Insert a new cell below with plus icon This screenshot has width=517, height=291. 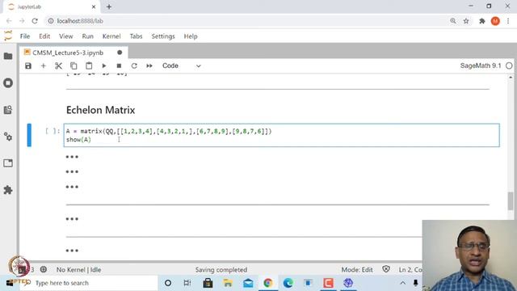[x=43, y=65]
